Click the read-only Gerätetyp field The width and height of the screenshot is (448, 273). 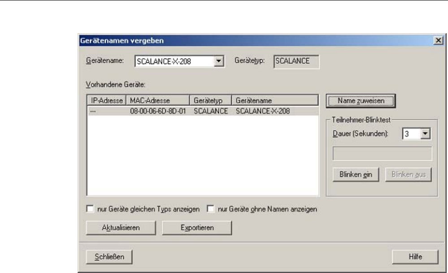click(296, 62)
